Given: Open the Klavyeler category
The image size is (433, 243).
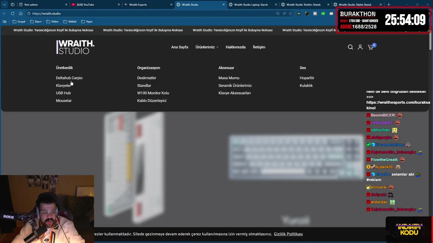Looking at the screenshot, I should coord(63,85).
